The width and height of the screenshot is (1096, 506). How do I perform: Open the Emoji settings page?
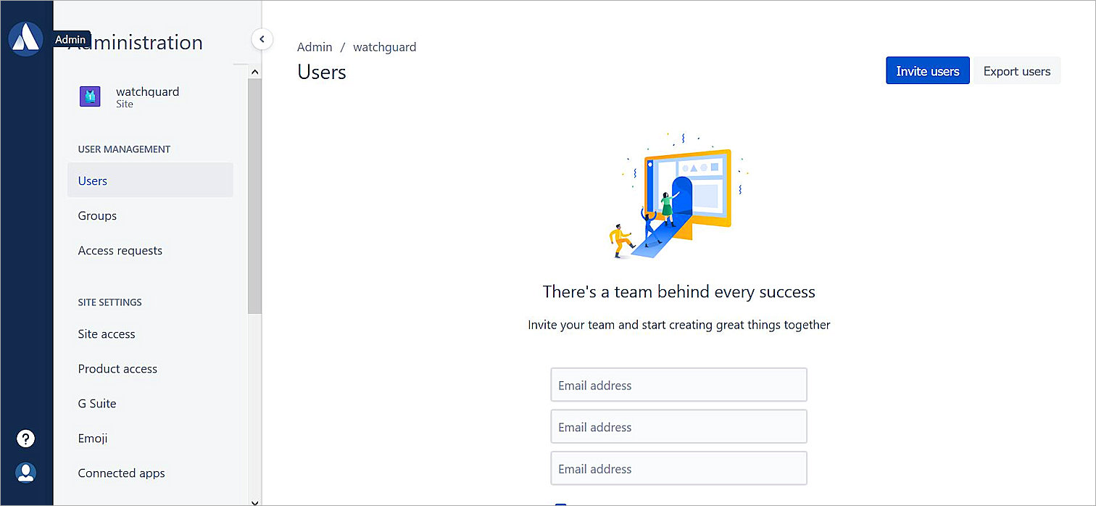[93, 438]
